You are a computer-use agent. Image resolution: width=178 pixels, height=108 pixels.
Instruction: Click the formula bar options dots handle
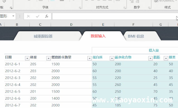[x=20, y=16]
